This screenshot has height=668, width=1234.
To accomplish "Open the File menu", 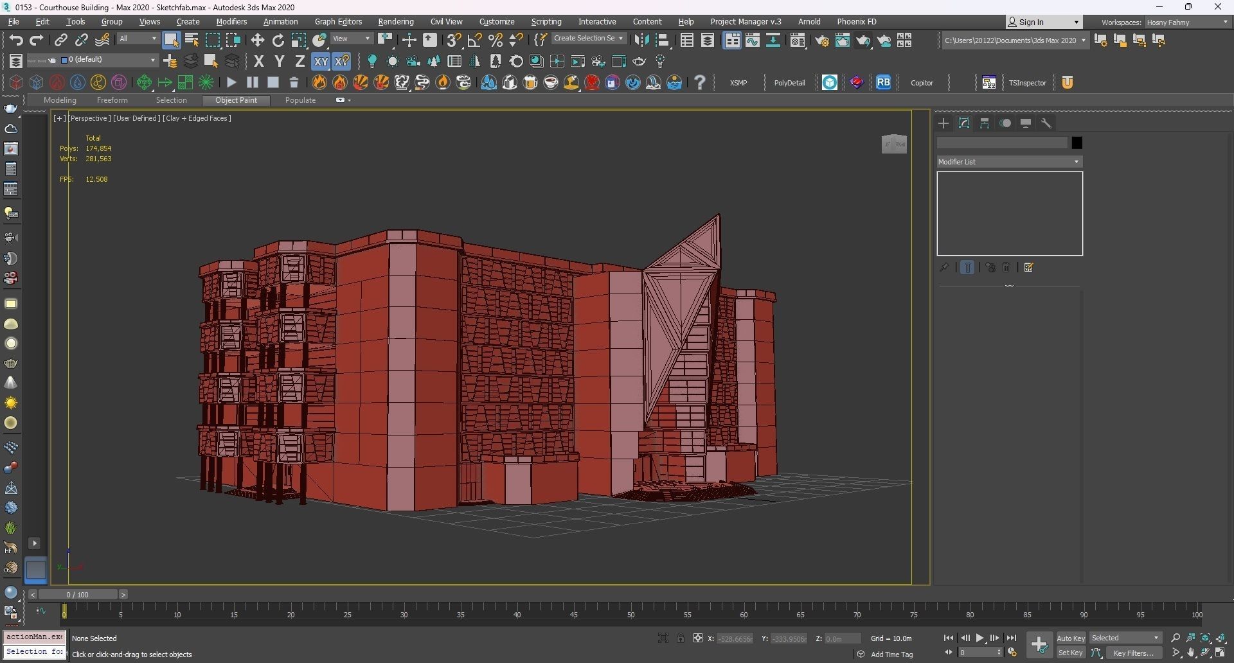I will tap(13, 22).
